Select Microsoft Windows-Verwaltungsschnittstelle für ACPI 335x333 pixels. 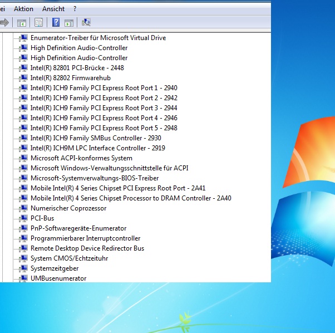(x=110, y=168)
